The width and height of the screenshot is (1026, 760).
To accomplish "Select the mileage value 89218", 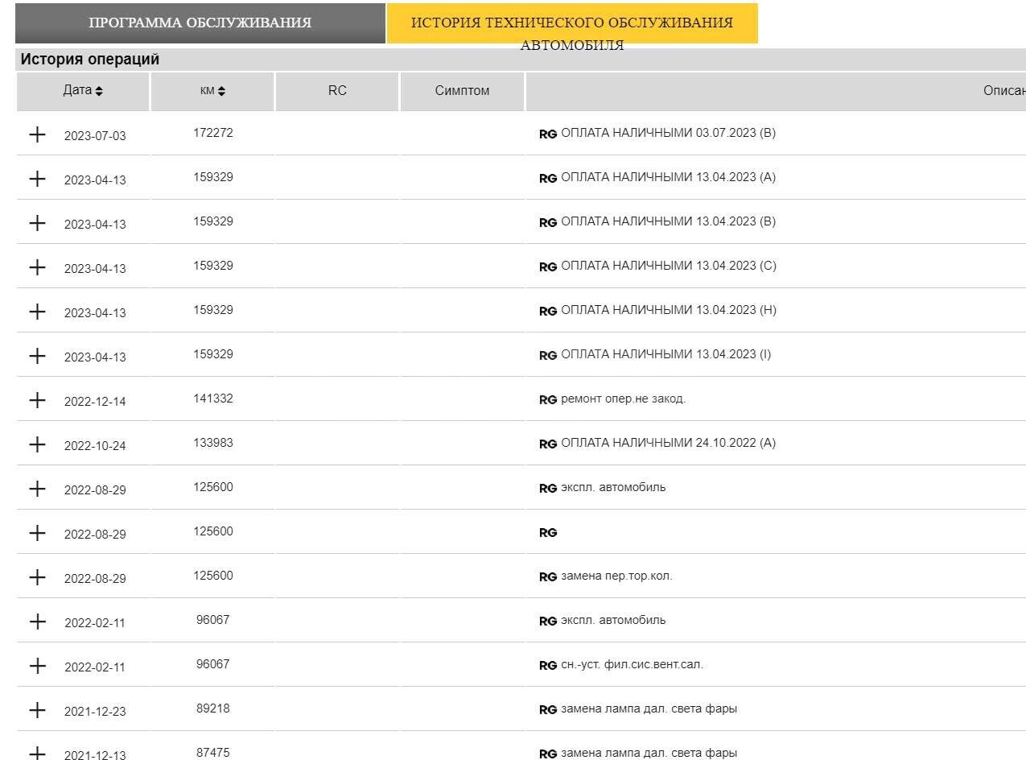I will click(x=213, y=708).
